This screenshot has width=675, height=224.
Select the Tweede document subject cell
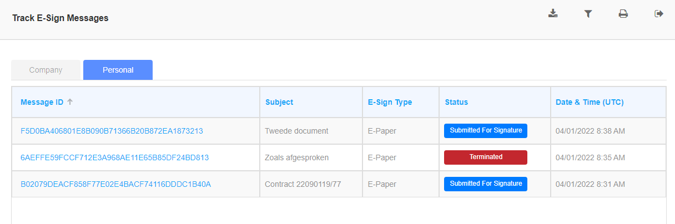[x=296, y=131]
